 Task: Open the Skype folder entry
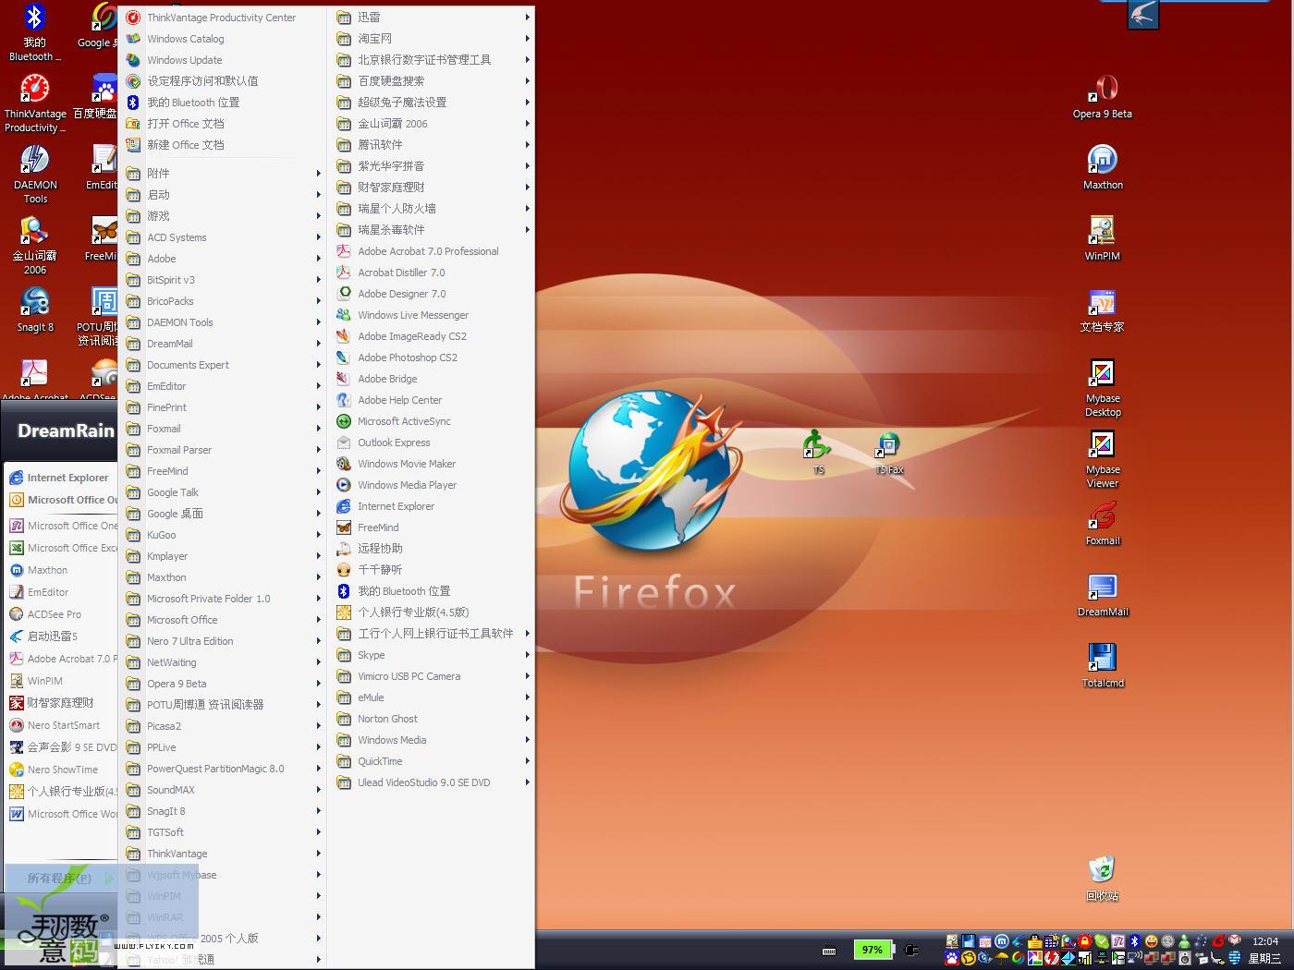pyautogui.click(x=433, y=655)
